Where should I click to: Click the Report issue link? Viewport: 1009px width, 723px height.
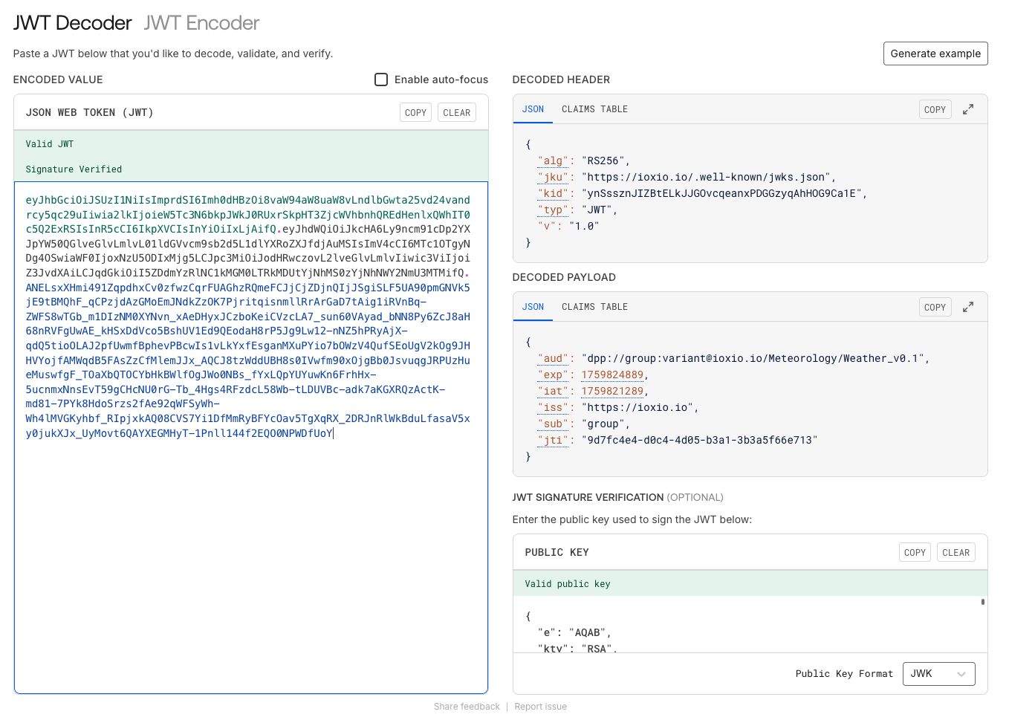540,707
